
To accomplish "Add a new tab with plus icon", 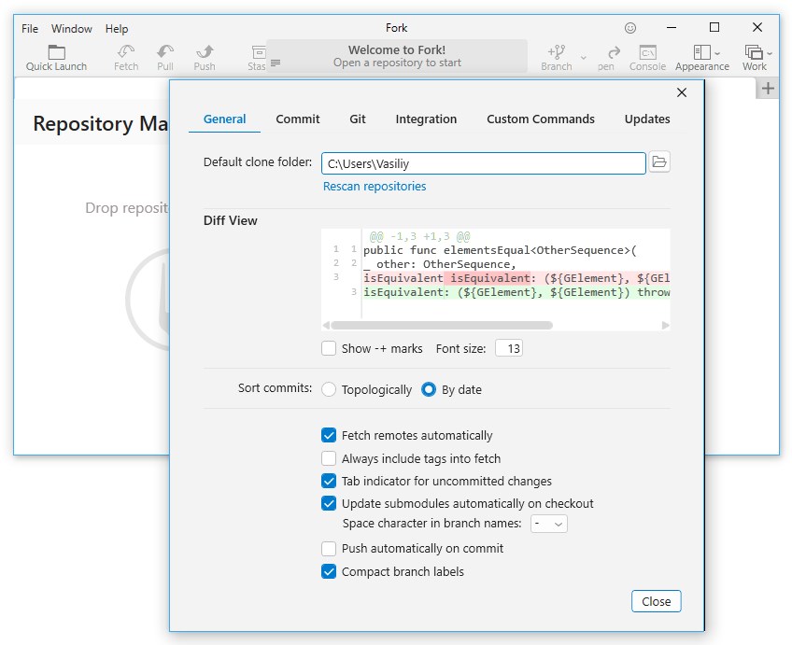I will coord(768,89).
